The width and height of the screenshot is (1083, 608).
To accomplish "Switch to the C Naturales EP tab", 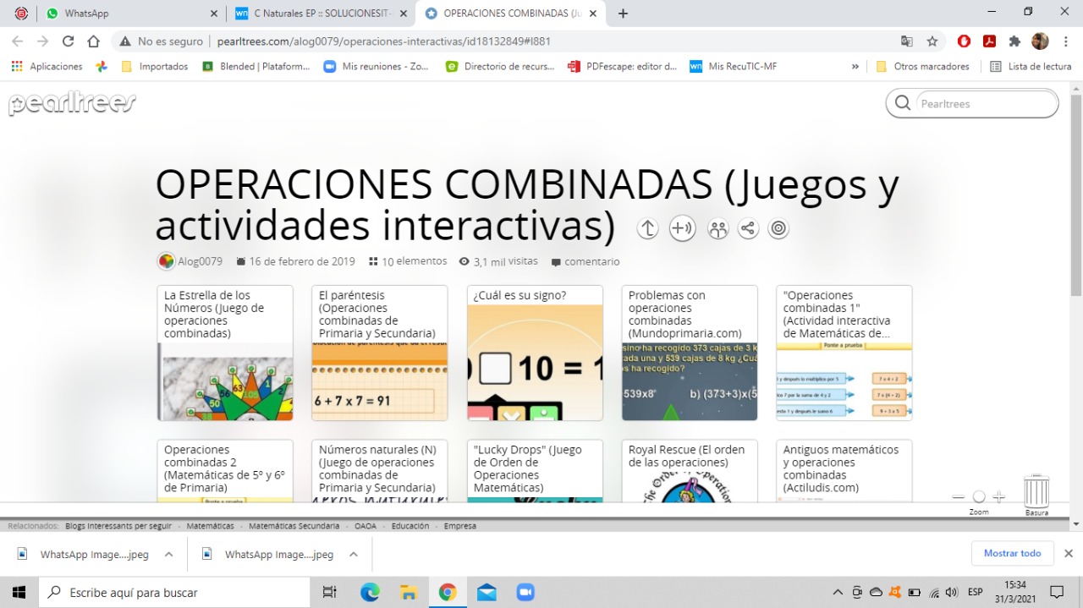I will point(313,14).
